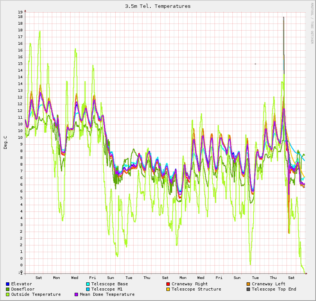Click the Telescope M1 legend swatch
The height and width of the screenshot is (301, 316).
tap(88, 289)
